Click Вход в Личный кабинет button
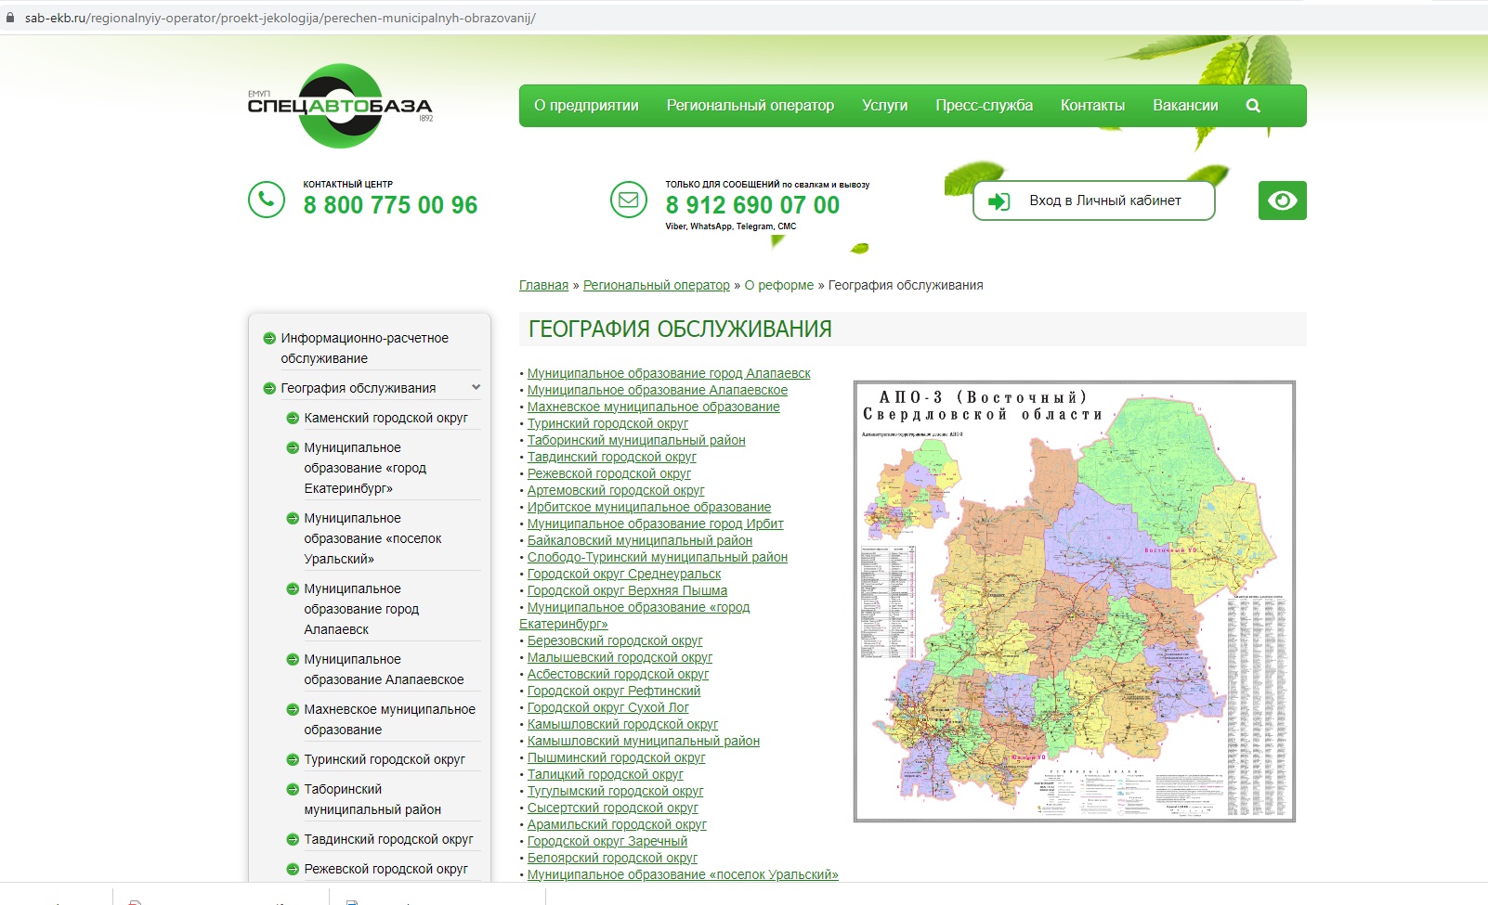The width and height of the screenshot is (1488, 905). point(1094,200)
